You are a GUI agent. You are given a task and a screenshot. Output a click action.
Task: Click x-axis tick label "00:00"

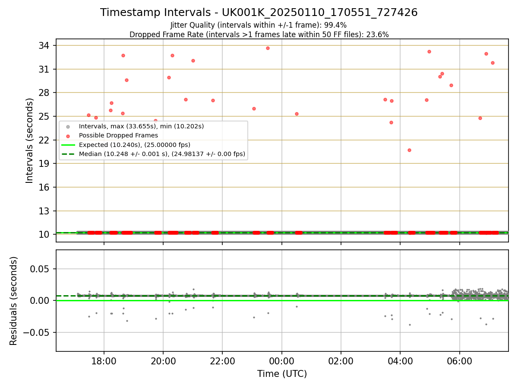pyautogui.click(x=281, y=361)
